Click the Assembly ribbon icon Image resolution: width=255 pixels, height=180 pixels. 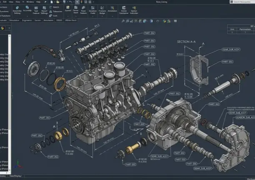click(x=27, y=9)
